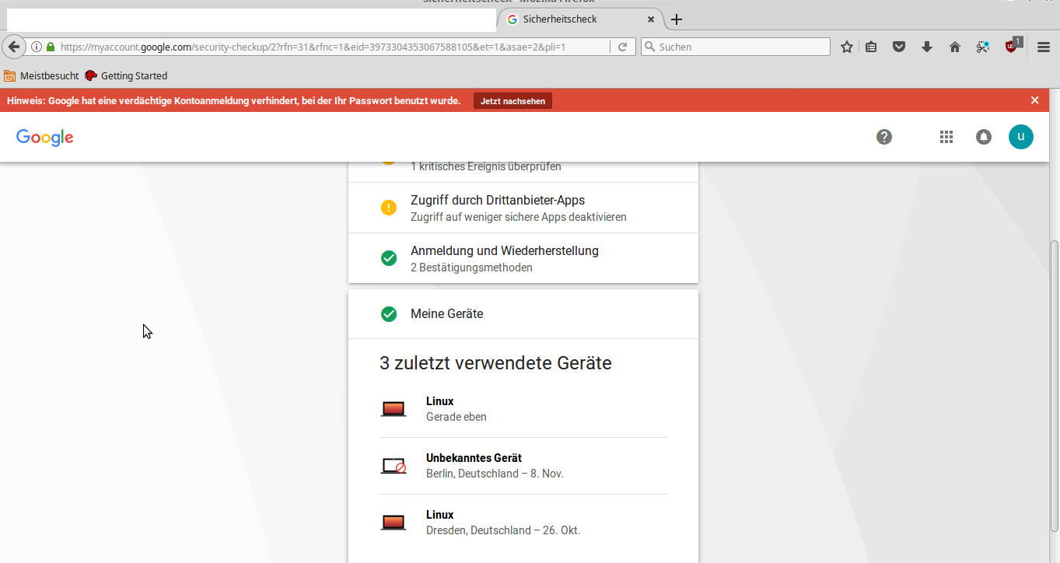Click the 2 Bestätigungsmethoden text
The width and height of the screenshot is (1060, 563).
click(471, 268)
